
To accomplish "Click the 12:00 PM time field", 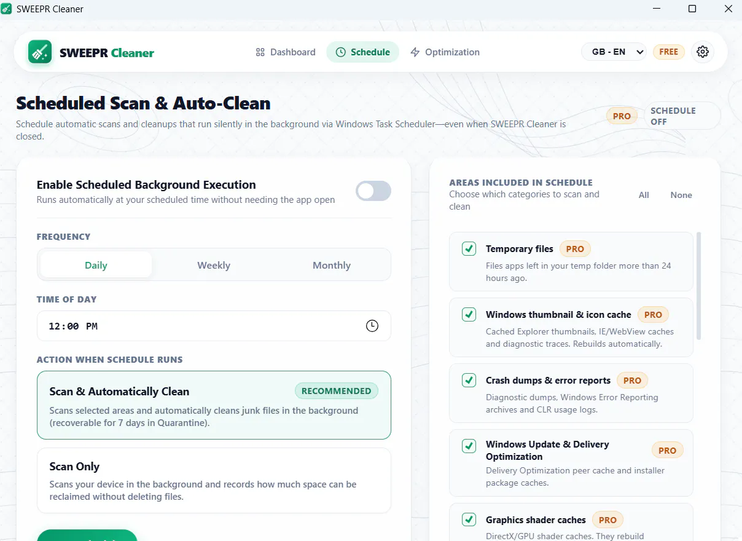I will pos(214,326).
